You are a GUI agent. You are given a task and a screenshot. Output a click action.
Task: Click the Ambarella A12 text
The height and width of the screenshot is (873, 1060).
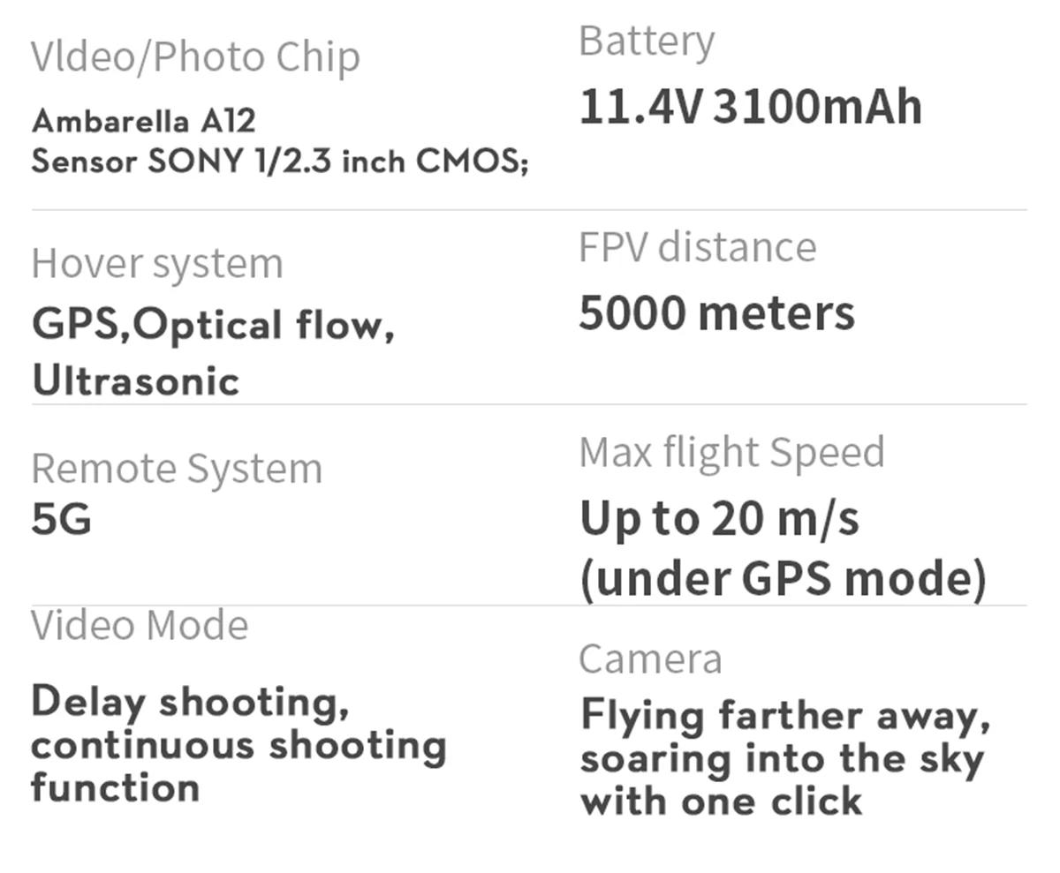[143, 121]
